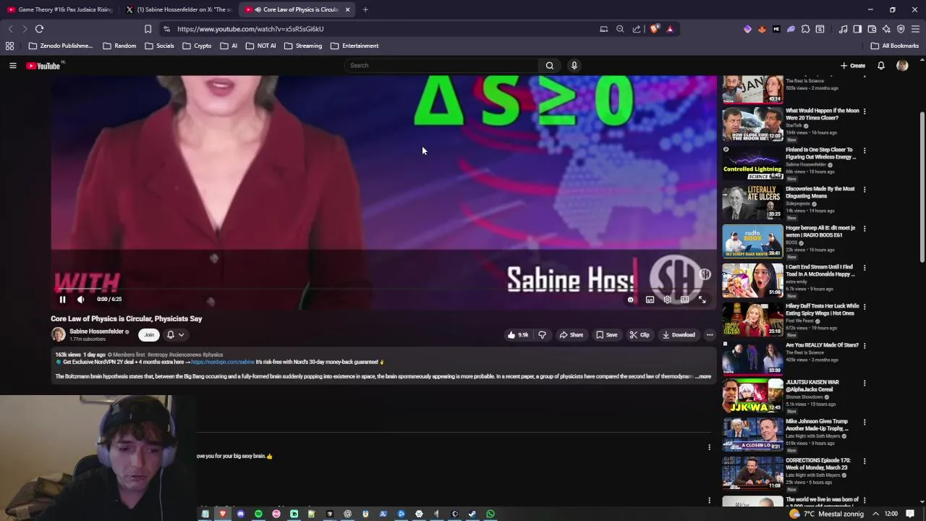Join the Sabine Hossenfelder channel membership
Image resolution: width=926 pixels, height=521 pixels.
click(x=149, y=335)
